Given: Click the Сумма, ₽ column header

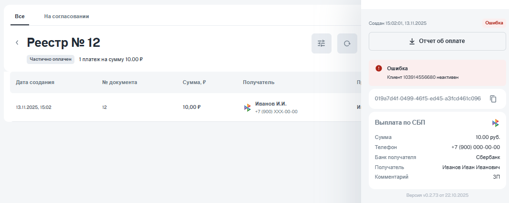Looking at the screenshot, I should [195, 83].
